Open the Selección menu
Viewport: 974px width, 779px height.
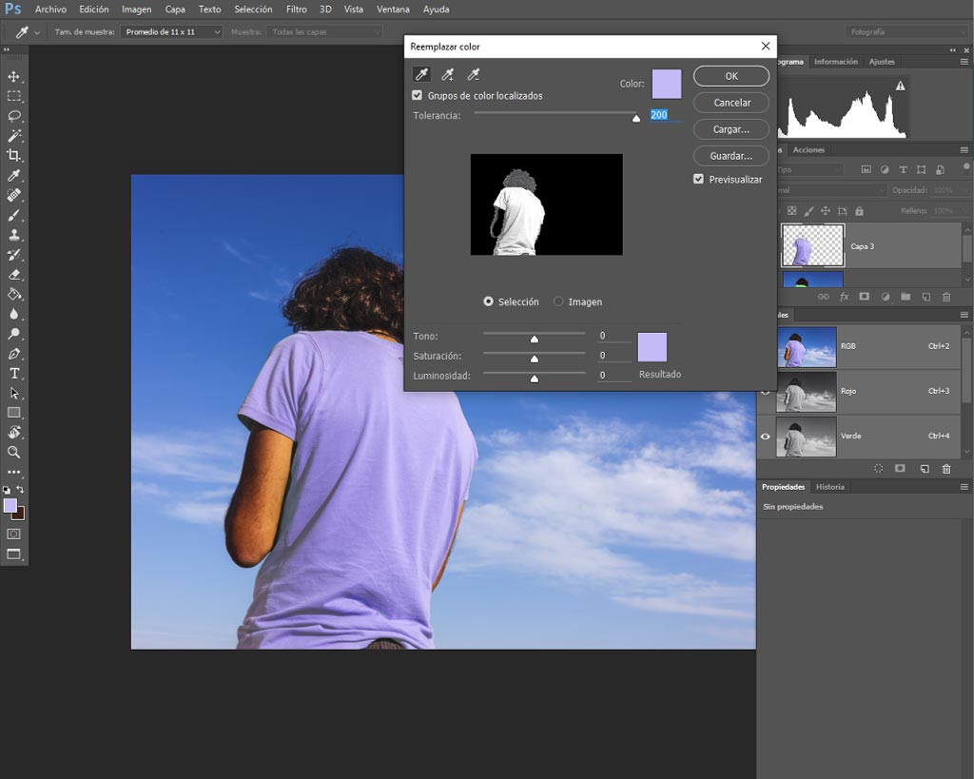pos(253,10)
